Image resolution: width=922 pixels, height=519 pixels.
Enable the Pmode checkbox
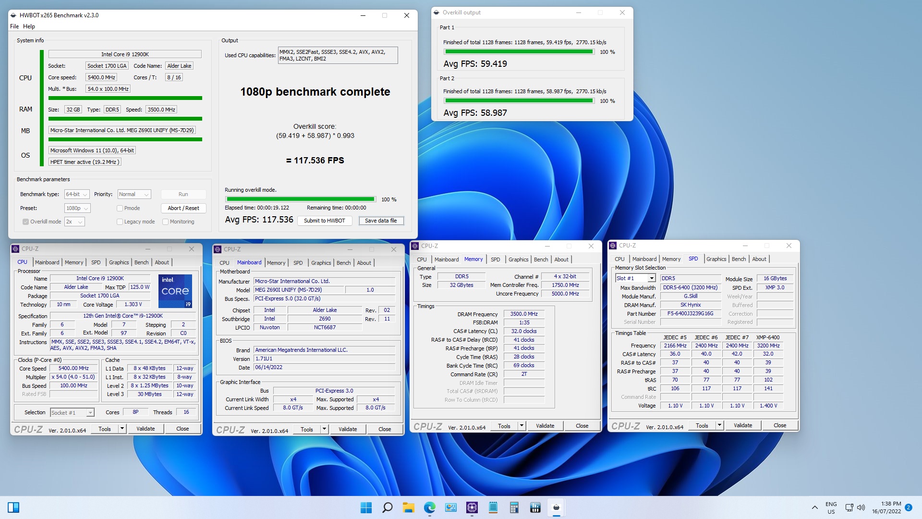click(120, 208)
